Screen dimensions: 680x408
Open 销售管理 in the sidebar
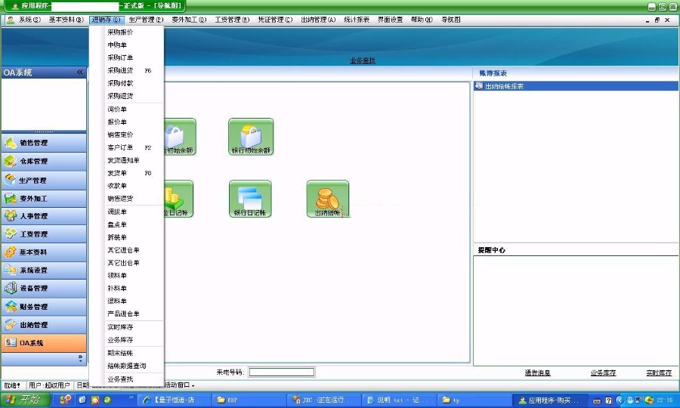pos(44,143)
